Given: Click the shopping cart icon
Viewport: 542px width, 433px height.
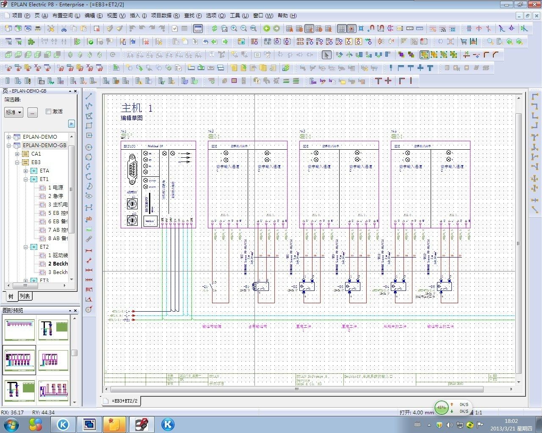Looking at the screenshot, I should 464,42.
